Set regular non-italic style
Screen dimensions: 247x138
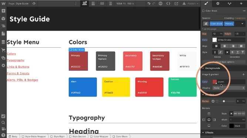(215, 52)
